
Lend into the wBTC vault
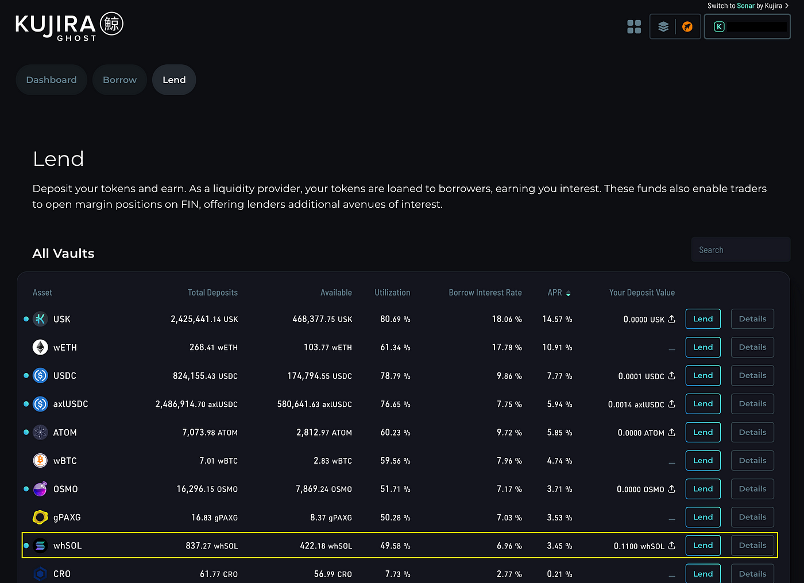(x=703, y=461)
